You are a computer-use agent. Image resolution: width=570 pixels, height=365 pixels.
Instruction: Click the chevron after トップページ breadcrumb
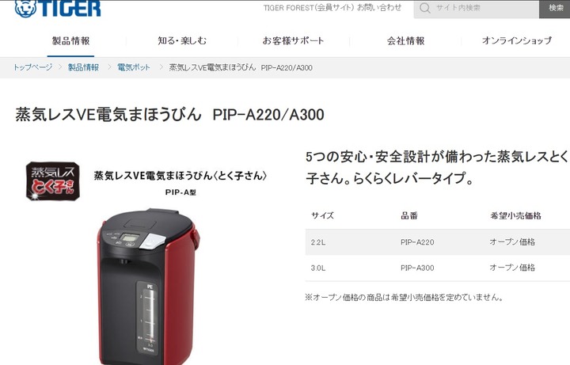coord(60,67)
